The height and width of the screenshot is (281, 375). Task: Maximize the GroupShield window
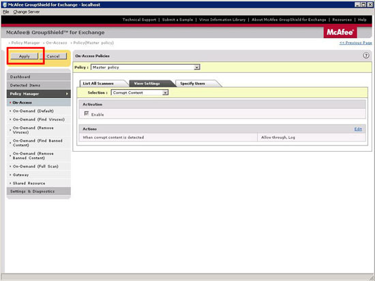[x=363, y=5]
